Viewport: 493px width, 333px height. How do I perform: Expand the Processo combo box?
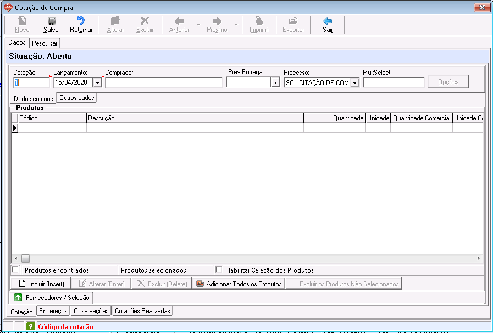coord(354,82)
